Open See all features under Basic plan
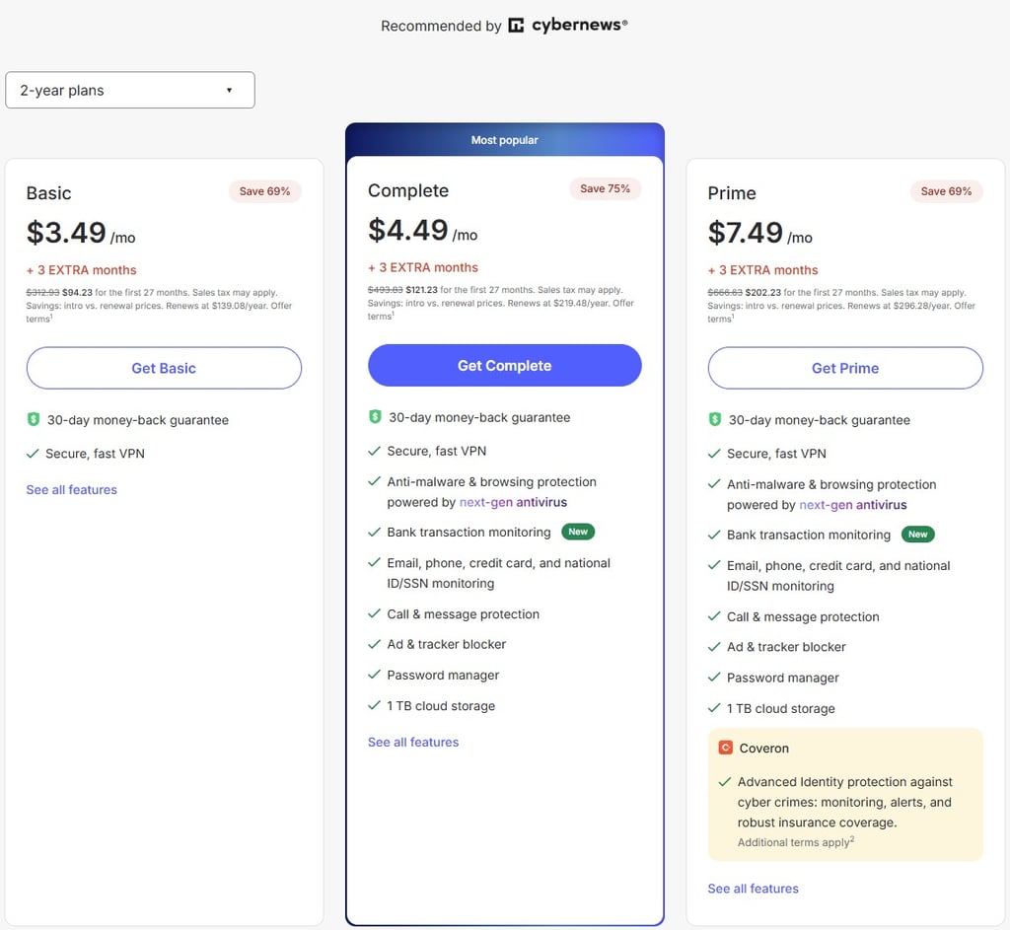Screen dimensions: 1010x930 point(71,489)
